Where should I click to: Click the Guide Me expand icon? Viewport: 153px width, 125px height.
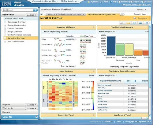(36, 117)
